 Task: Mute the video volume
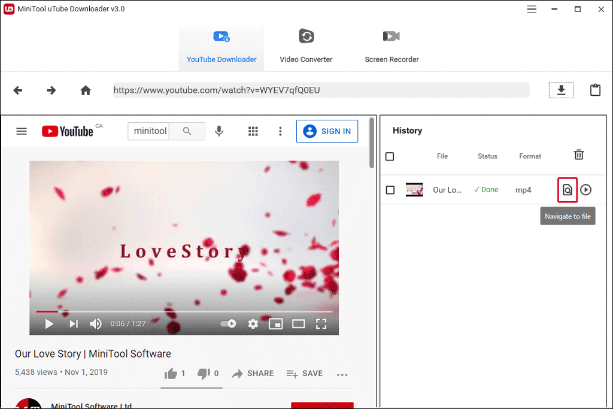click(96, 324)
